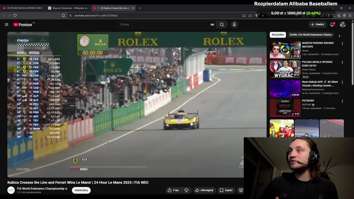Open the notifications bell
The width and height of the screenshot is (354, 199).
coord(332,24)
